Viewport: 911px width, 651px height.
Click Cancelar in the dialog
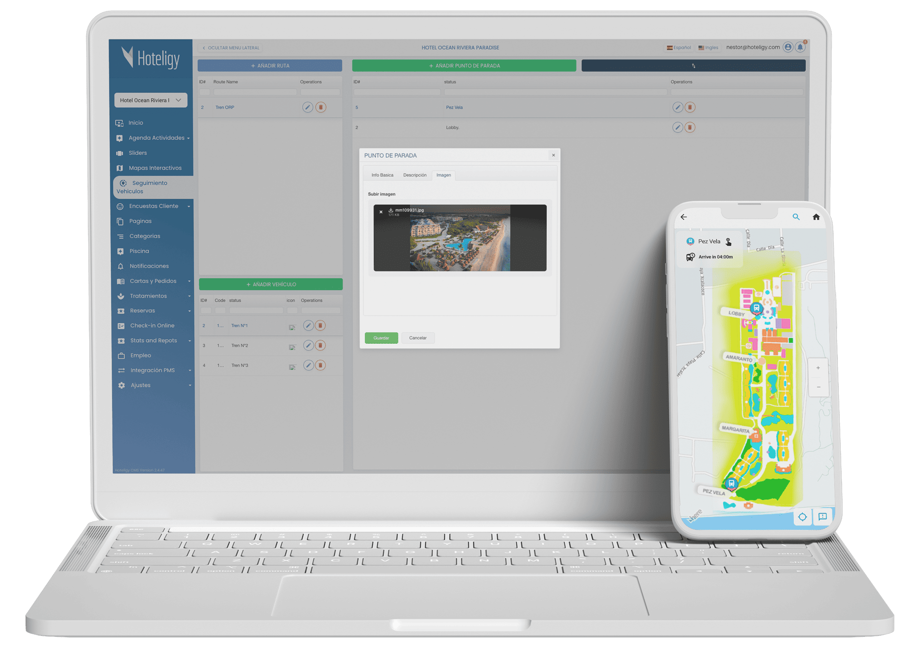(x=418, y=338)
